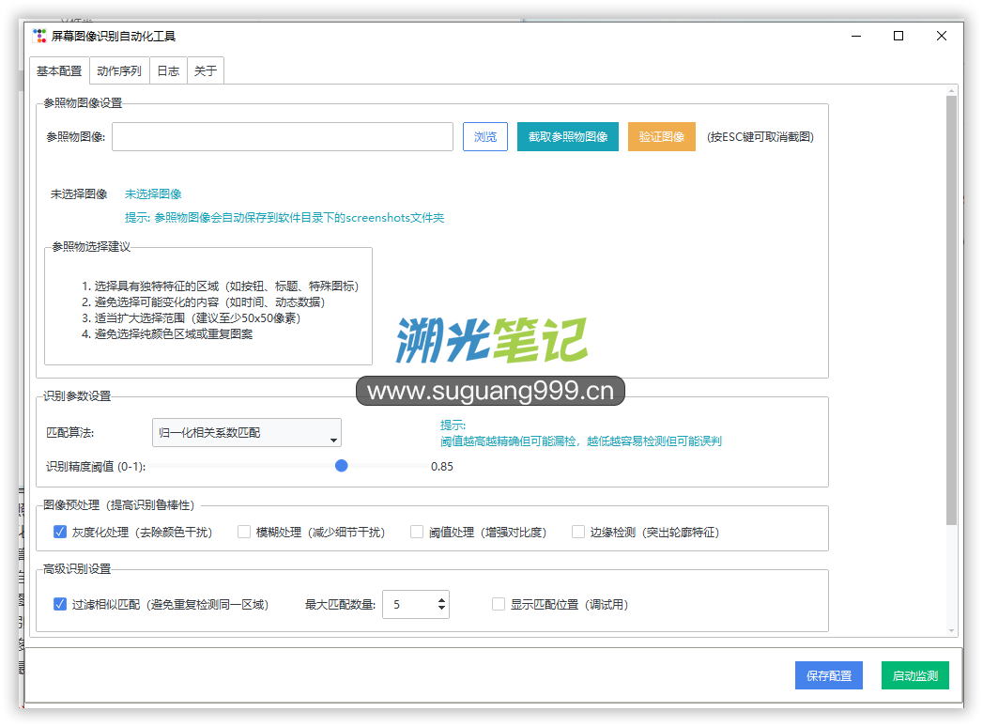Screen dimensions: 983x727
Task: Disable the 过滤相似匹配 checkbox
Action: point(60,604)
